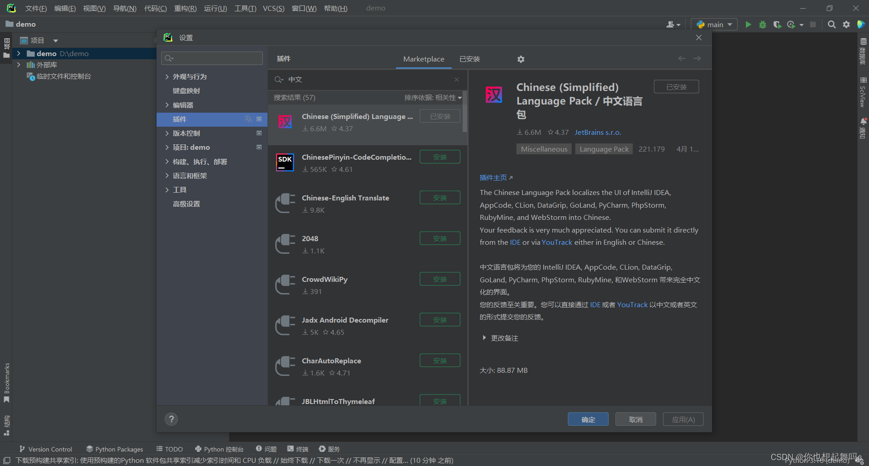Open SciView right side panel
Viewport: 869px width, 466px height.
coord(863,92)
